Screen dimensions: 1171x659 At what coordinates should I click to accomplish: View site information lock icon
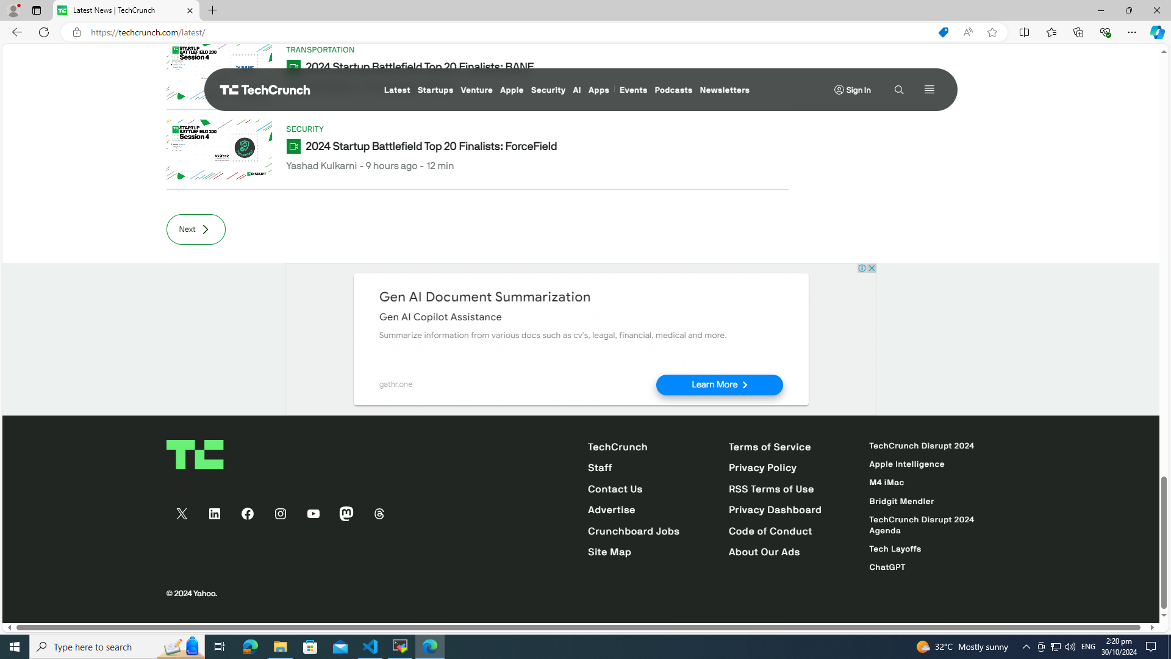coord(76,32)
